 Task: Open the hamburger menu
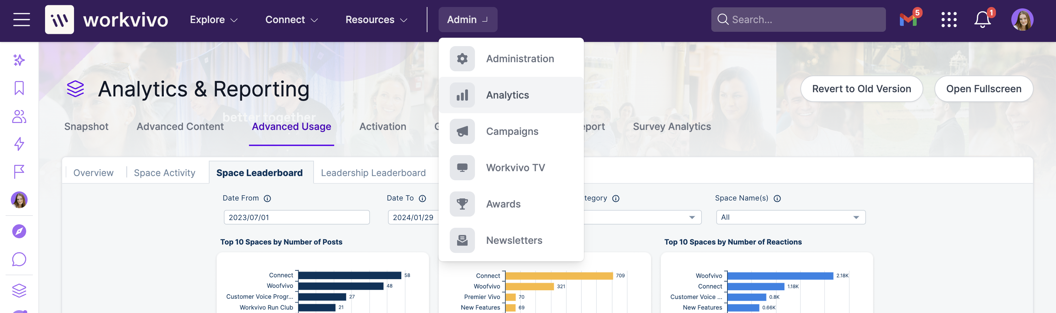coord(21,20)
